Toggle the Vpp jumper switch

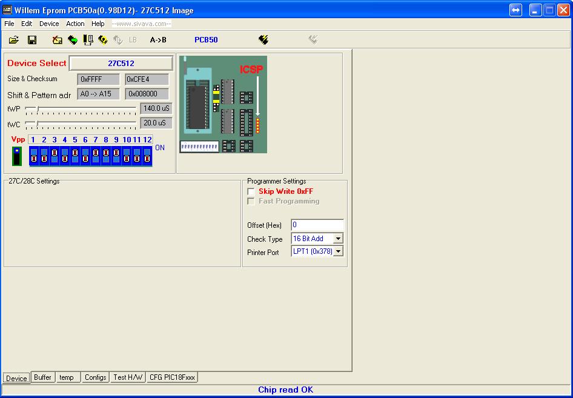17,156
